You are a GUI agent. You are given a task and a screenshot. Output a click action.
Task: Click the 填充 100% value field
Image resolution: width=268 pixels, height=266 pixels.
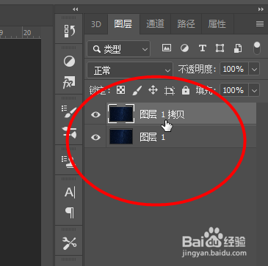click(234, 91)
